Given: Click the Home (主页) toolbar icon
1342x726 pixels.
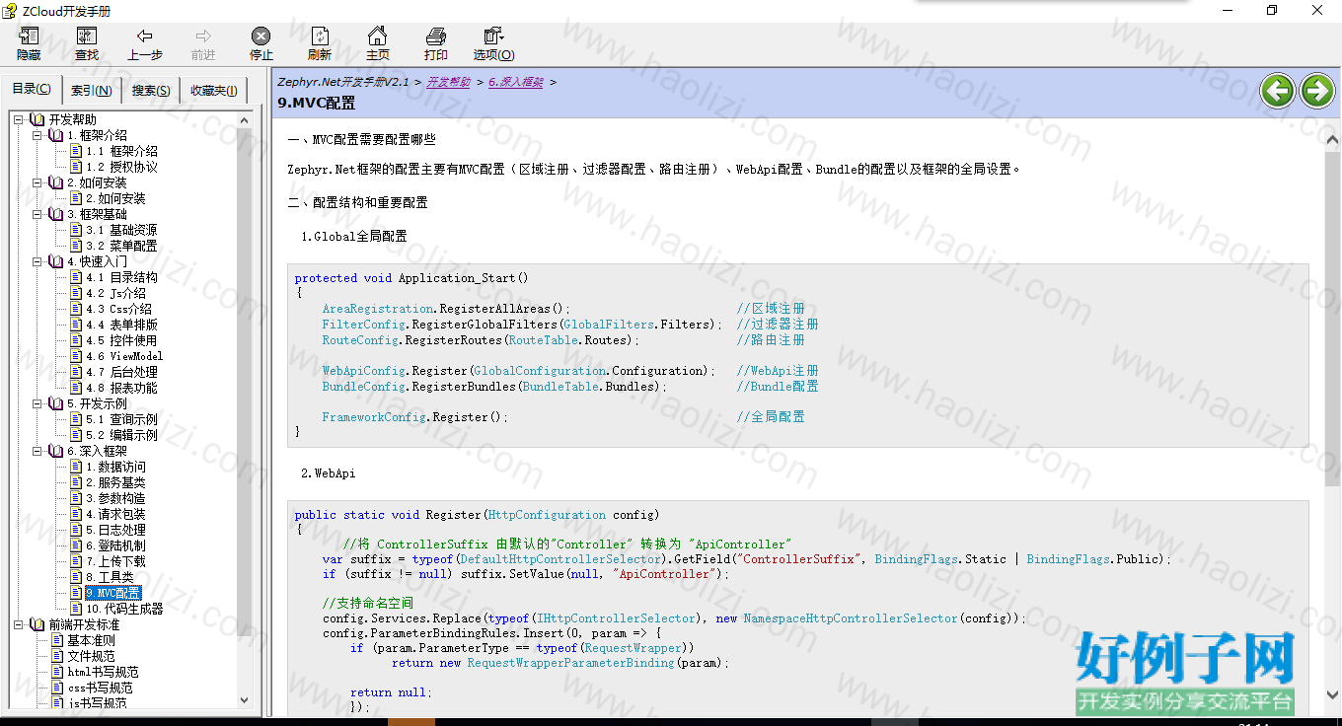Looking at the screenshot, I should click(x=377, y=36).
